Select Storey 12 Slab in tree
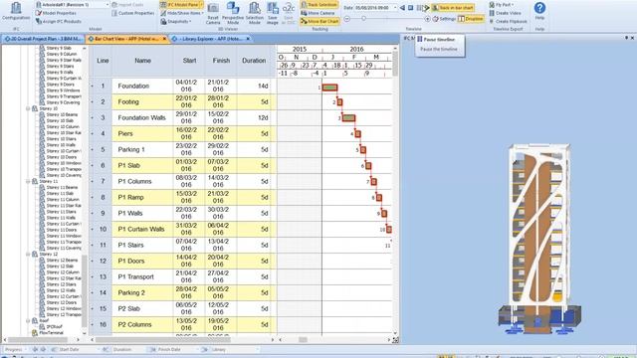The image size is (637, 358). coord(60,267)
